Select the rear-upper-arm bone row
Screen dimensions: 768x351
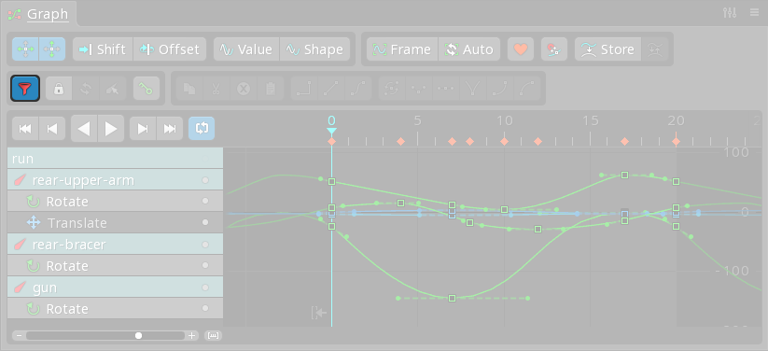(x=115, y=180)
